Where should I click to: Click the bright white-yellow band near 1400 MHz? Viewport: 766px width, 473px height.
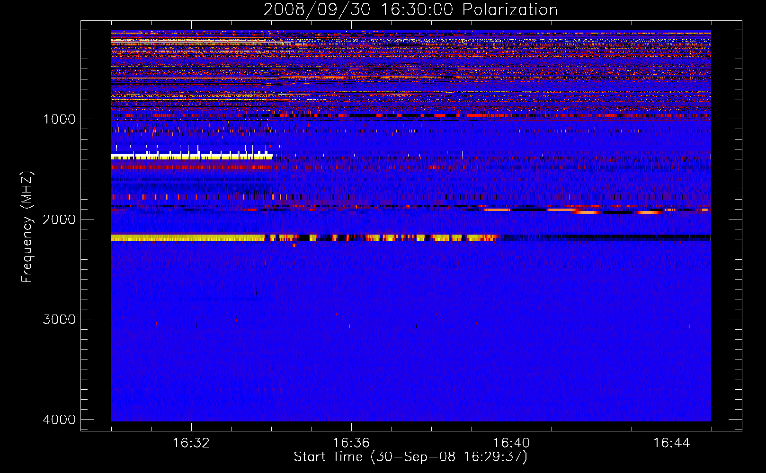pyautogui.click(x=192, y=156)
